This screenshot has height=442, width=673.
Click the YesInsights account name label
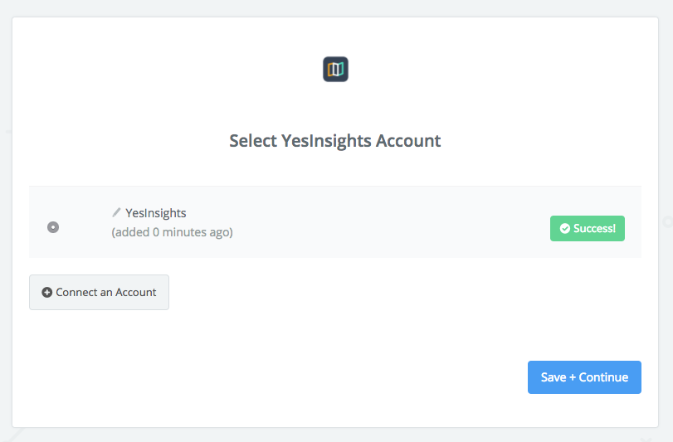155,213
